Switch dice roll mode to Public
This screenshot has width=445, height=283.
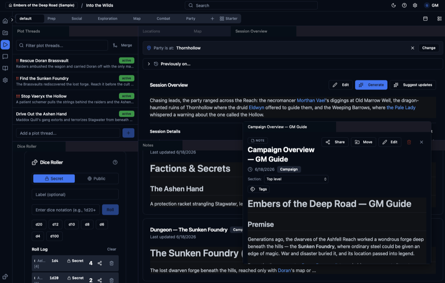(96, 179)
